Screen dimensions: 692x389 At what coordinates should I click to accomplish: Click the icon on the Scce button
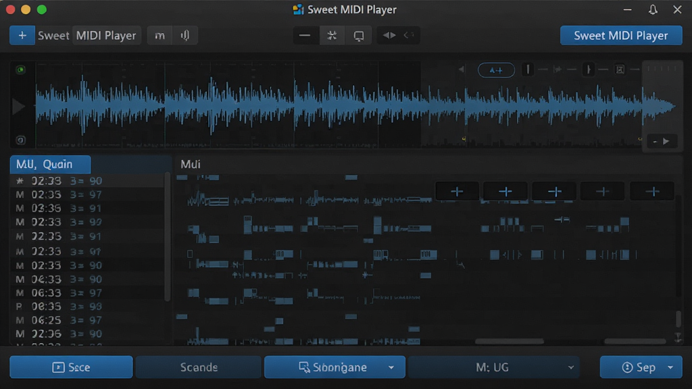(x=58, y=367)
